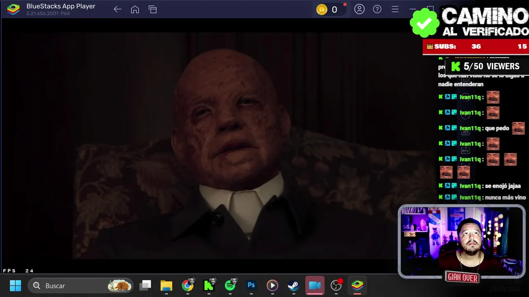Viewport: 529px width, 297px height.
Task: Open Steam from the taskbar
Action: pyautogui.click(x=293, y=285)
